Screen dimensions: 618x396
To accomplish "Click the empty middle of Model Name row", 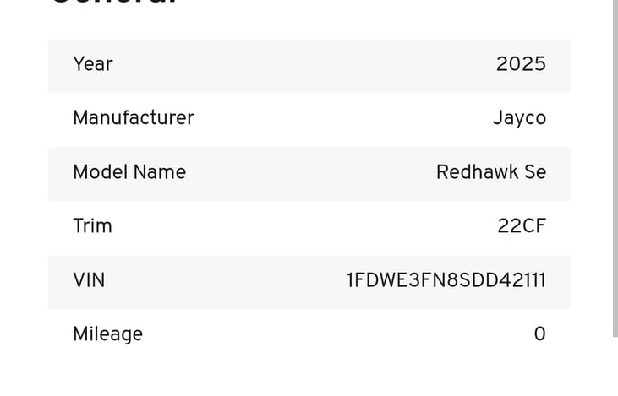I will pos(309,174).
